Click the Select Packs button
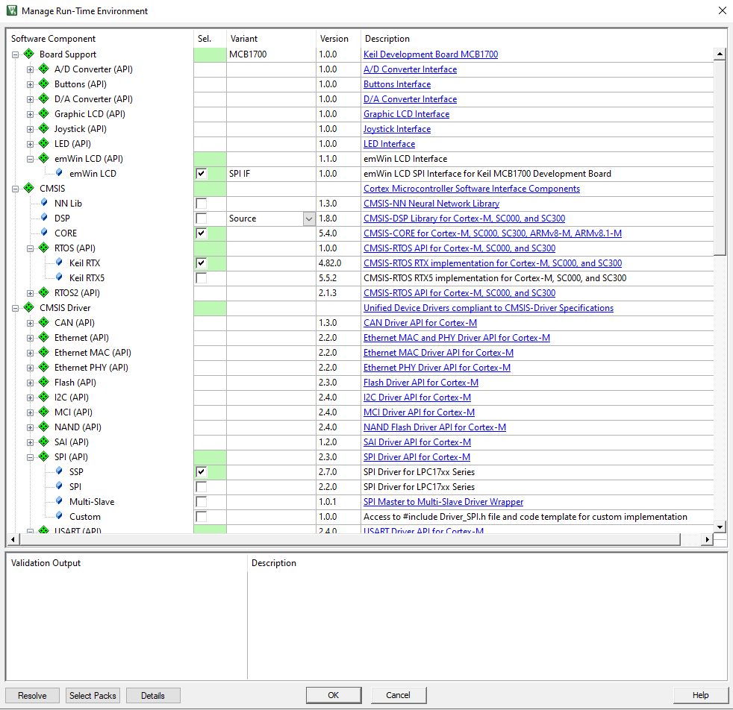733x710 pixels. pyautogui.click(x=92, y=694)
